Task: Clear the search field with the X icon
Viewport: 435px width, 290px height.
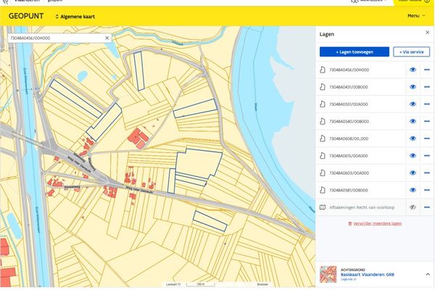Action: 107,38
